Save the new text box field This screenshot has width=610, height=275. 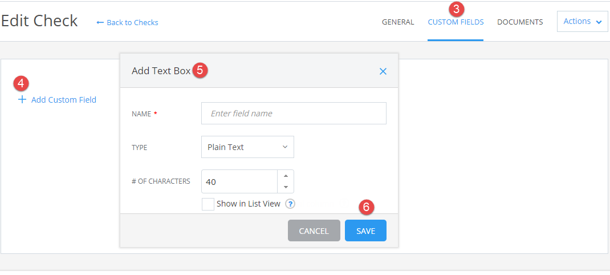point(365,230)
